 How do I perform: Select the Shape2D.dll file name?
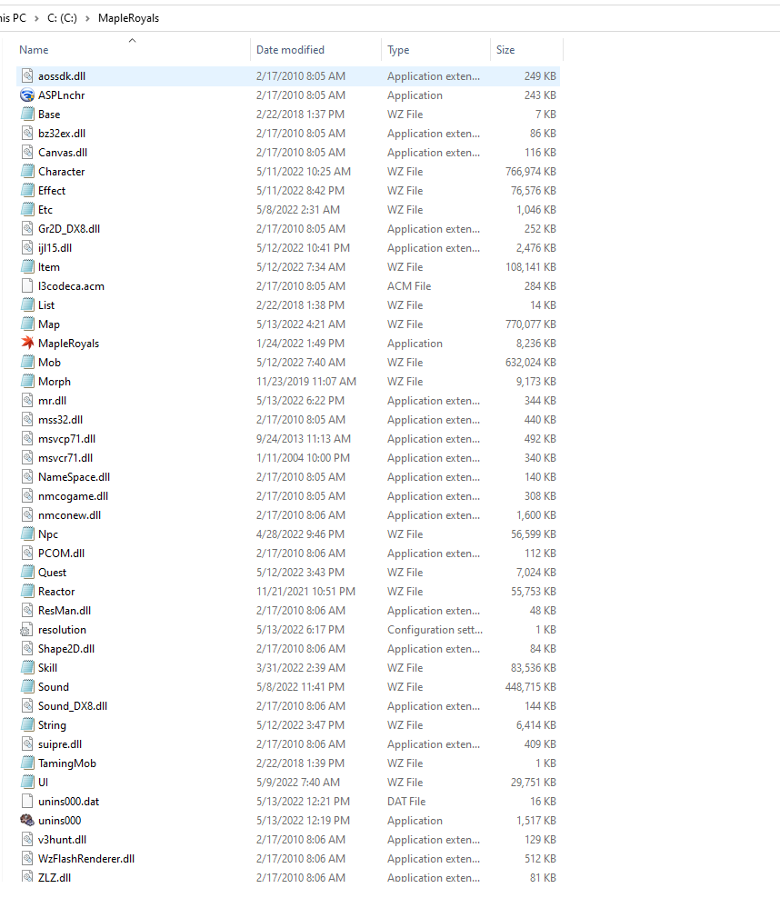pos(66,648)
